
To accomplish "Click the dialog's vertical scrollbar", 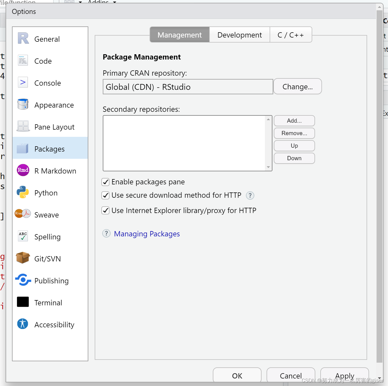I will (379, 186).
